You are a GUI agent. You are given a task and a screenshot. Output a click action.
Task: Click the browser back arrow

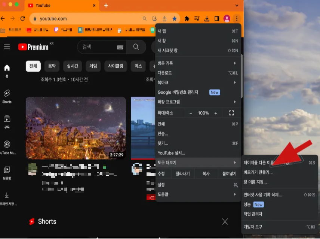click(3, 19)
